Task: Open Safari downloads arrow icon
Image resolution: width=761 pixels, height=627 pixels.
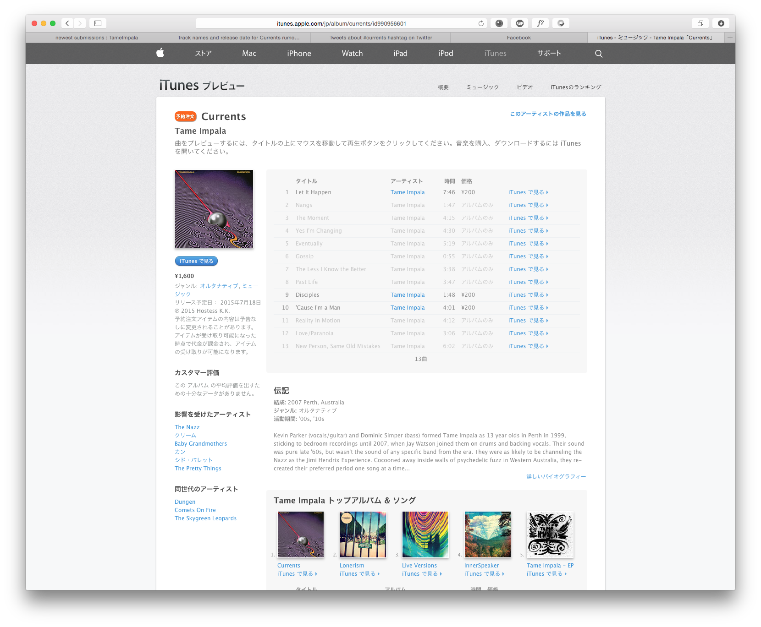Action: click(721, 23)
